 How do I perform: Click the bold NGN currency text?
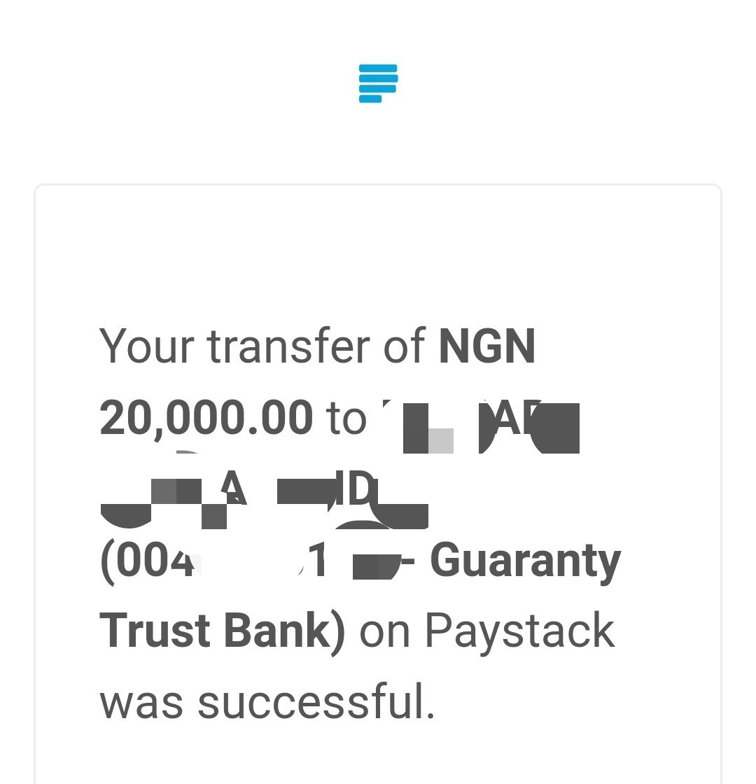[487, 346]
